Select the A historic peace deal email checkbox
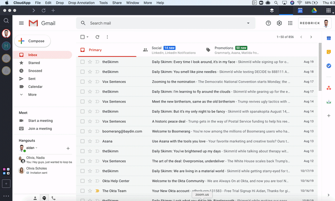This screenshot has height=201, width=335. (83, 121)
